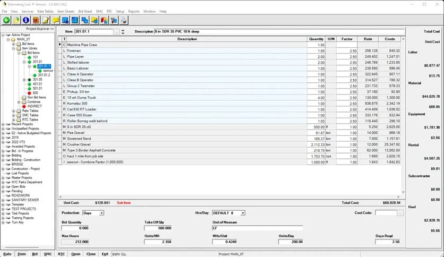This screenshot has width=444, height=257.
Task: Click the Units/Day input field
Action: click(x=291, y=242)
